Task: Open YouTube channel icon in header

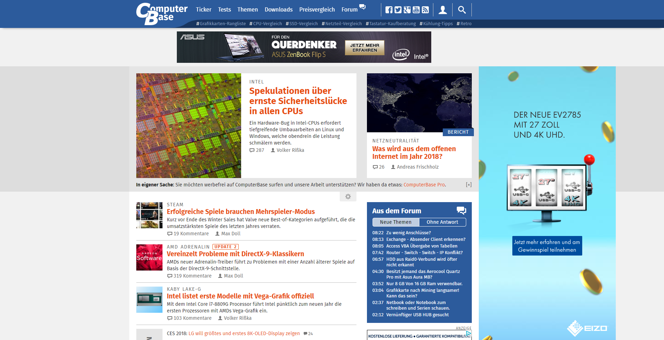Action: click(x=416, y=10)
